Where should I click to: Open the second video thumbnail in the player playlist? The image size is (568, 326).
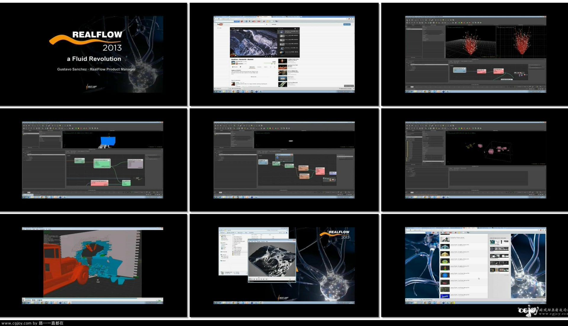[282, 36]
